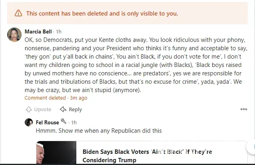Click the round button at the right edge
The image size is (255, 165).
(252, 147)
